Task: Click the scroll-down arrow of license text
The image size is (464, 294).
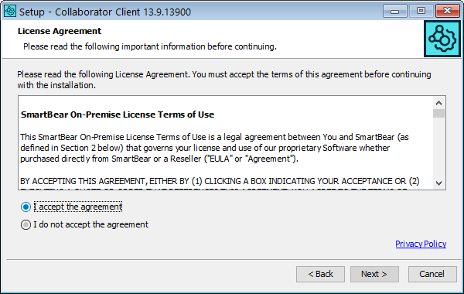Action: 438,183
